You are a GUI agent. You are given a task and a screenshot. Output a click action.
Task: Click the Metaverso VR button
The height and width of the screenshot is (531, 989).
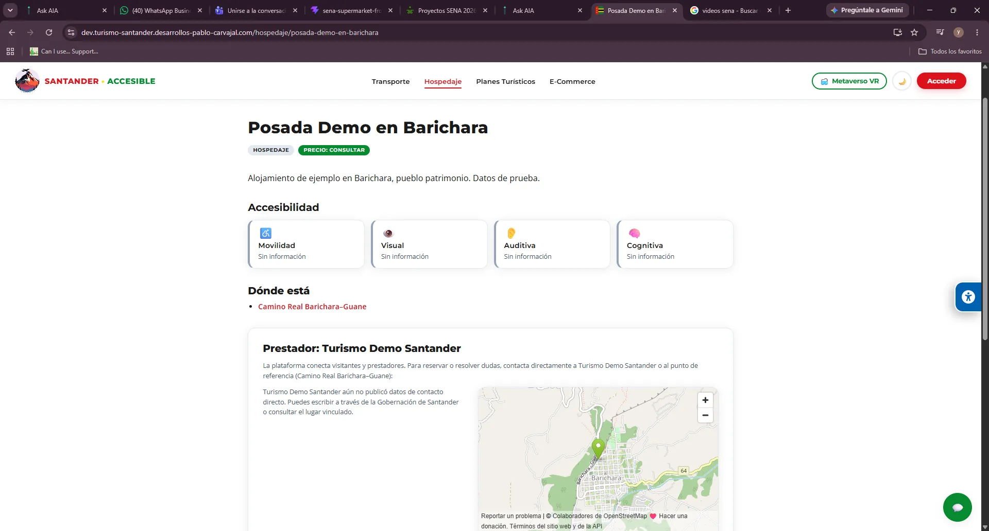(849, 81)
